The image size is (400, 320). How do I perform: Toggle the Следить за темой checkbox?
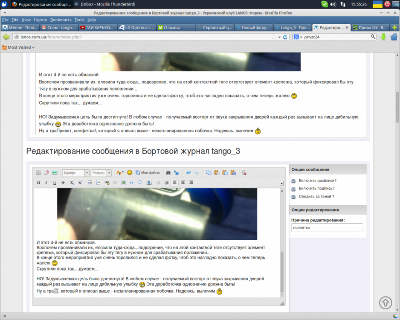293,197
